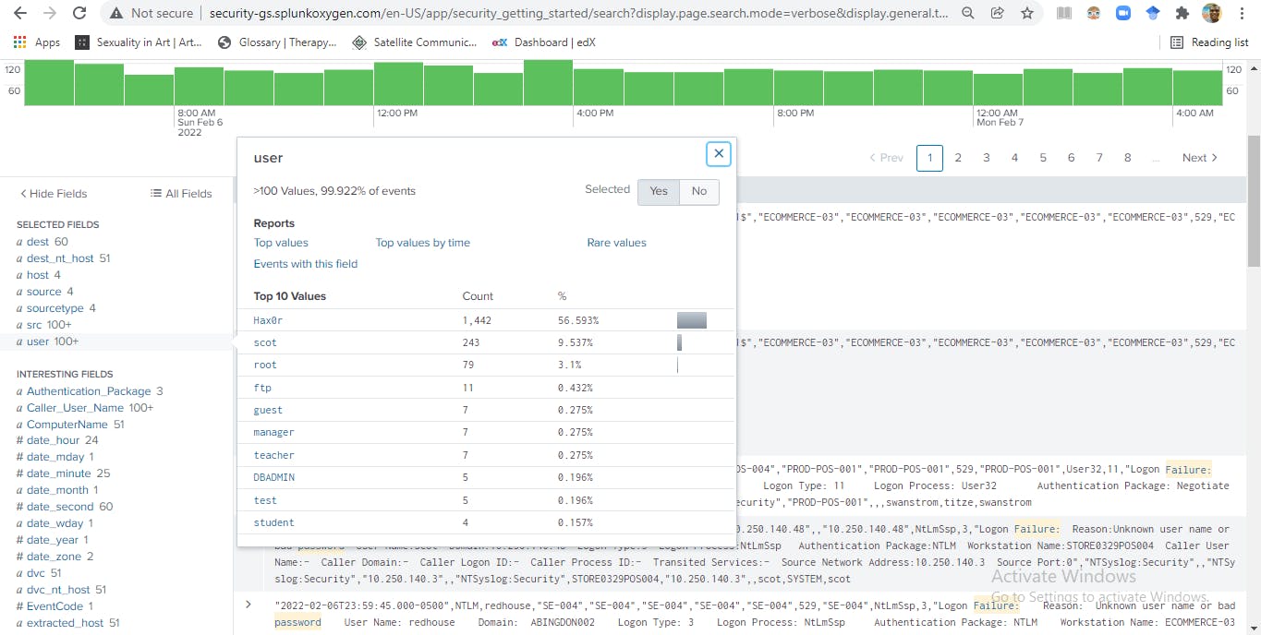Click the Not secure site warning

coord(151,14)
